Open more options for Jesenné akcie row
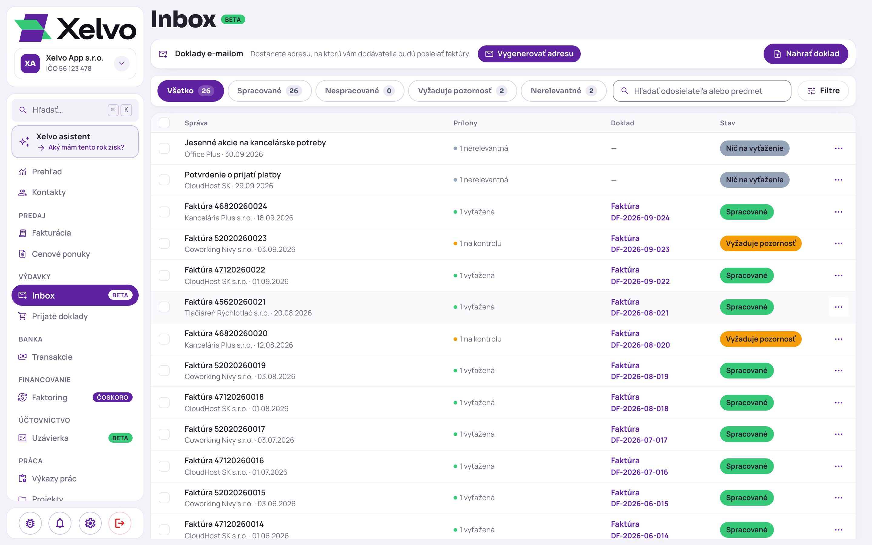Image resolution: width=872 pixels, height=545 pixels. [838, 148]
